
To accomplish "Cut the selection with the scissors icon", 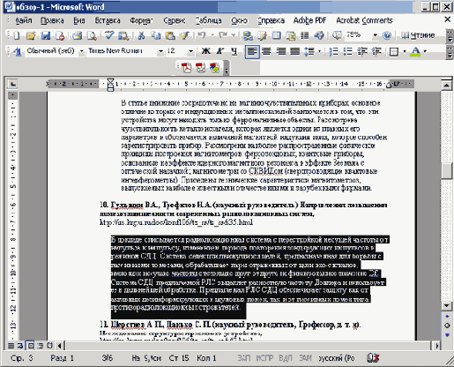I will (141, 35).
